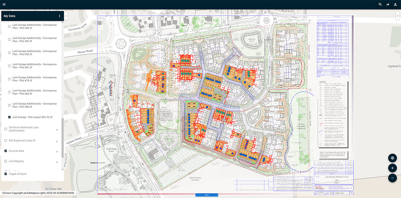
Task: Click the locate my position button
Action: point(392,158)
